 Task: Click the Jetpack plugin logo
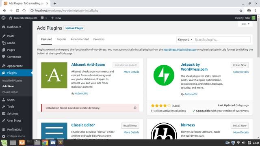164,75
